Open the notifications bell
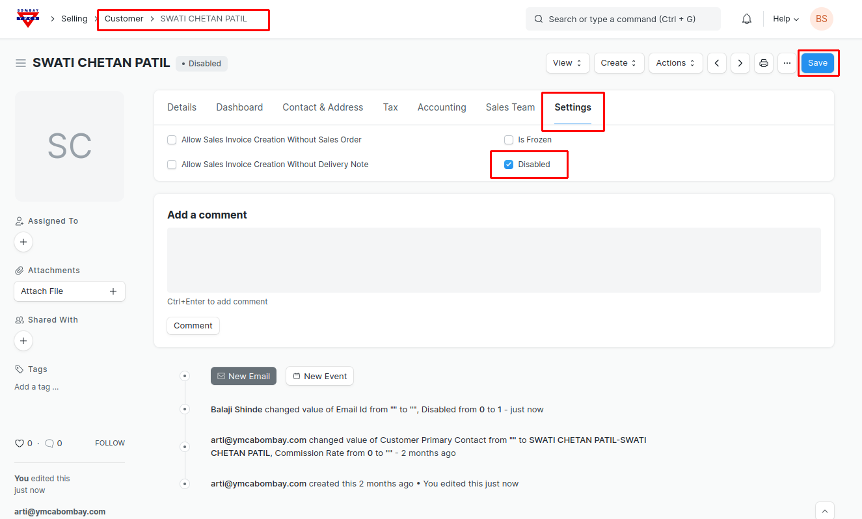862x519 pixels. [747, 19]
